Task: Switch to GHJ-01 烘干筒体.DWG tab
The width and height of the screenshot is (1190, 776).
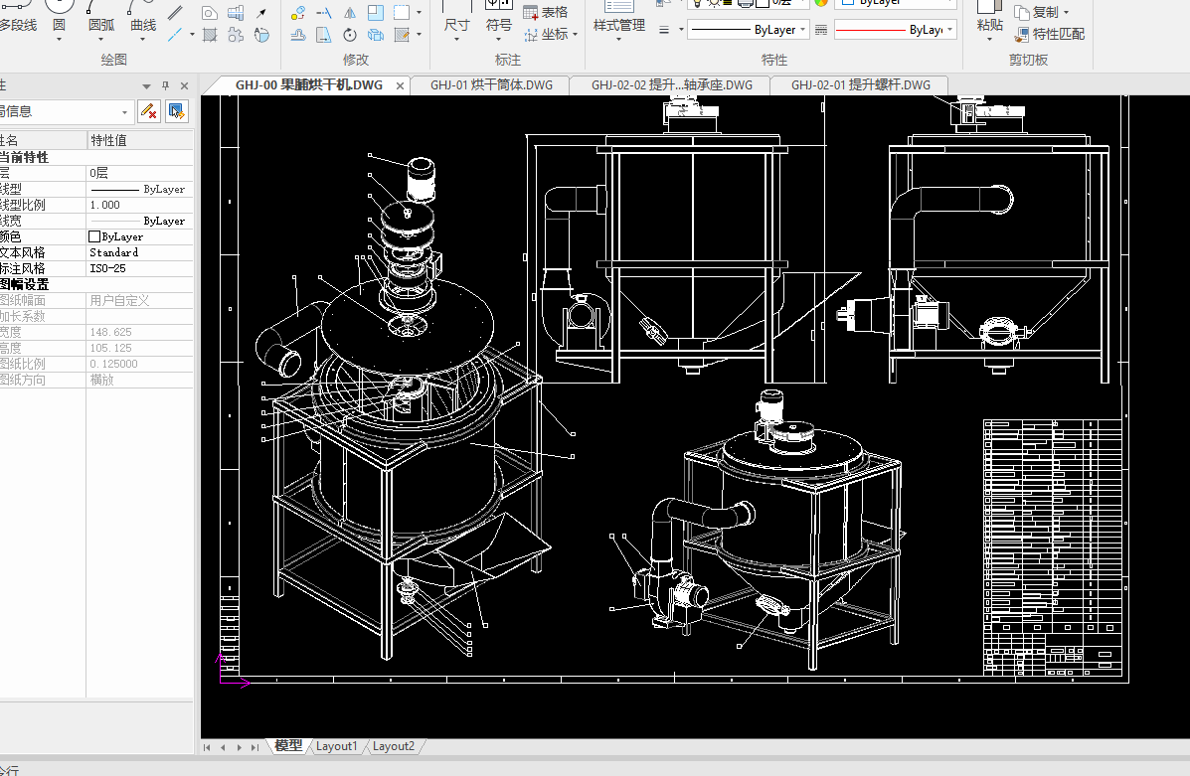Action: pyautogui.click(x=491, y=85)
